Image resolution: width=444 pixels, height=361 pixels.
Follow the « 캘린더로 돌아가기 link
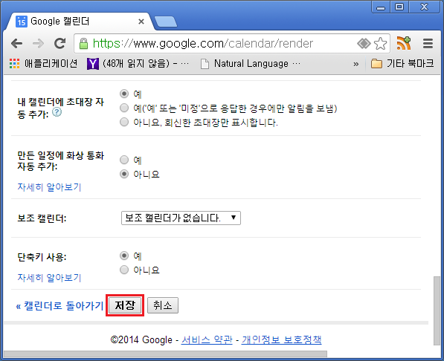click(59, 306)
